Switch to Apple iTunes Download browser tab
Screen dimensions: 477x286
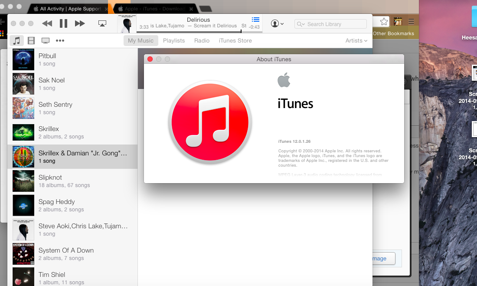(x=154, y=9)
